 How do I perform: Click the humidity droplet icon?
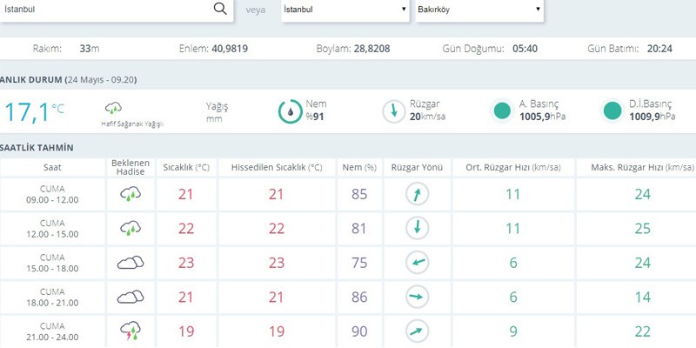[289, 110]
